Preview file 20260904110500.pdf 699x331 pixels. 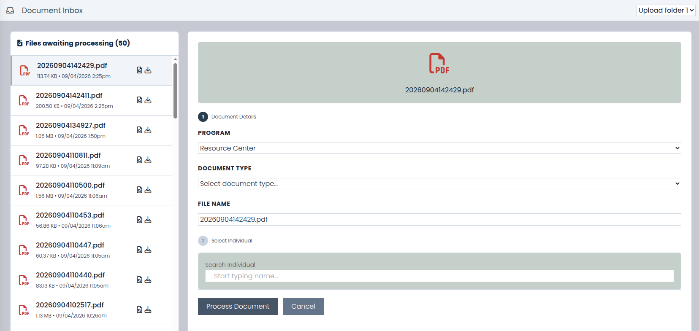tap(139, 190)
